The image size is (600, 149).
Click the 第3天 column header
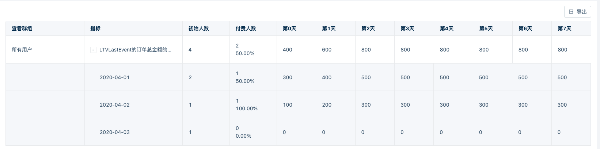[x=407, y=28]
